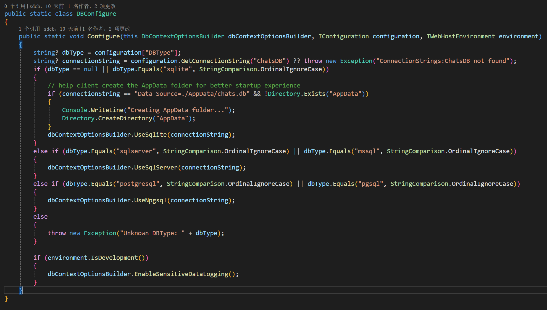547x310 pixels.
Task: Click the IConfiguration parameter type
Action: tap(343, 36)
